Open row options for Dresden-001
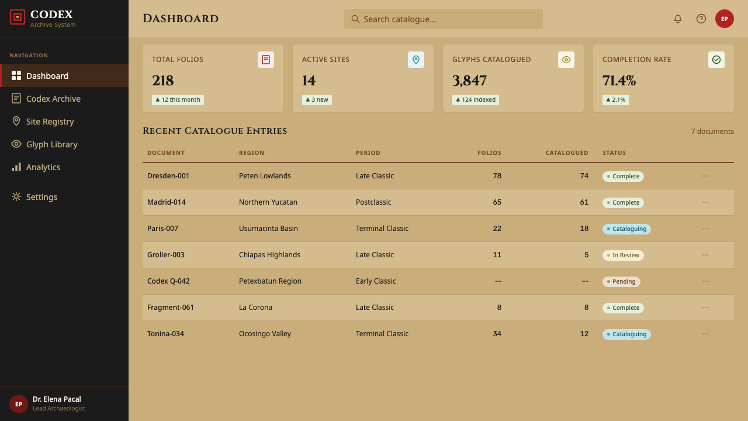Viewport: 748px width, 421px height. (x=705, y=176)
